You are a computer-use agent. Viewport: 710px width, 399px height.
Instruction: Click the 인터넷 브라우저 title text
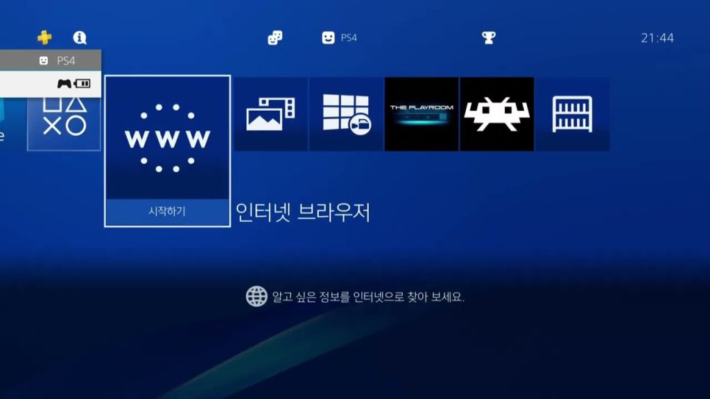coord(303,213)
